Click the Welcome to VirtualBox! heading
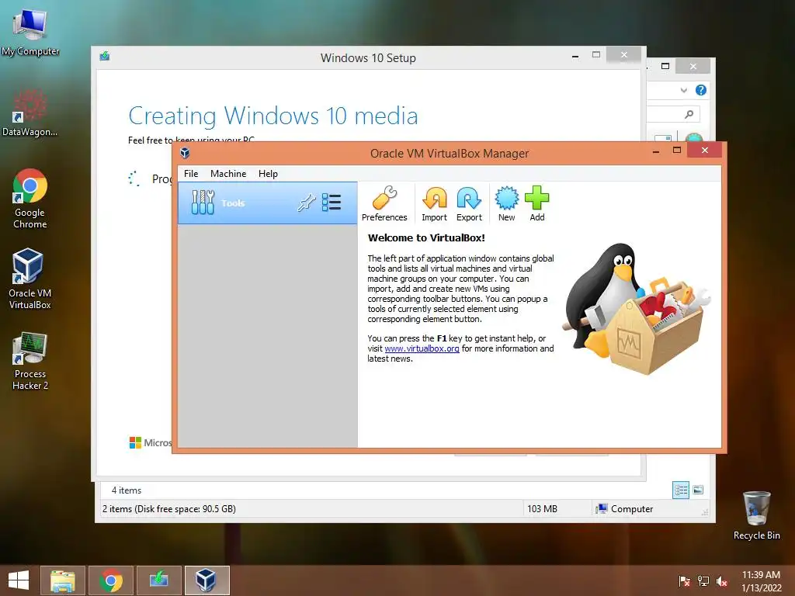 [x=426, y=237]
